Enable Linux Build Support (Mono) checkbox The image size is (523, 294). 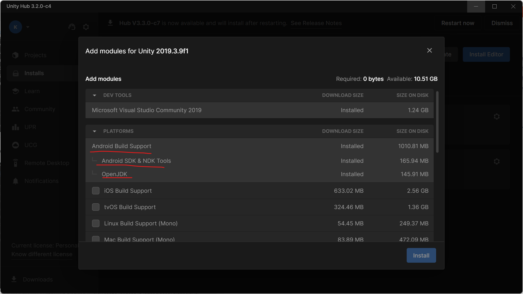[x=96, y=223]
